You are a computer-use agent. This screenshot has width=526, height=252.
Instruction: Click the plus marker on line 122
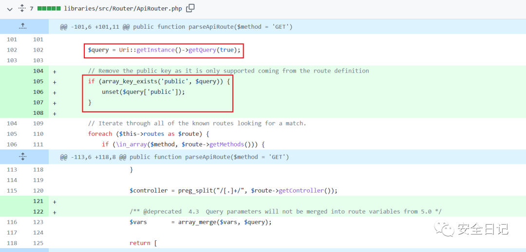click(55, 212)
